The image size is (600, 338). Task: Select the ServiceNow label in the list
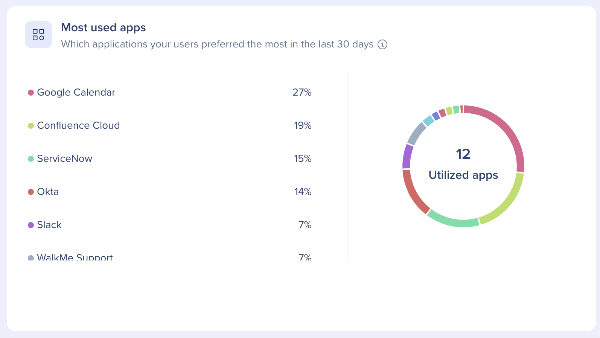click(x=64, y=159)
